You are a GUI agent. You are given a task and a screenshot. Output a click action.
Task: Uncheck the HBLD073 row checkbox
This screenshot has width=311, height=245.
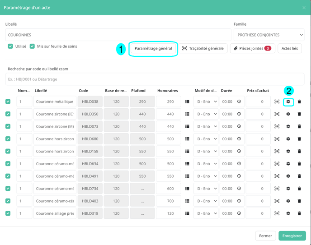click(8, 126)
